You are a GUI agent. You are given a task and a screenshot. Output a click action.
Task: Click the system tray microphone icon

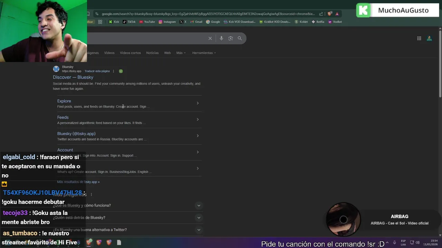pos(394,242)
